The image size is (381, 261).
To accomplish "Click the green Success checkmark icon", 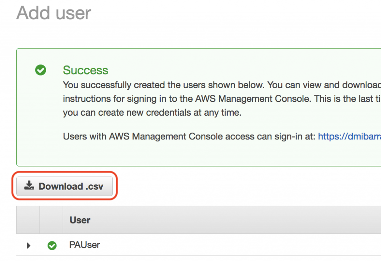I will pyautogui.click(x=41, y=70).
